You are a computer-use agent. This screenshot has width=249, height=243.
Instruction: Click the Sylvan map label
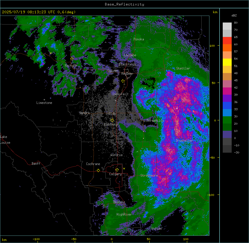coord(113,71)
